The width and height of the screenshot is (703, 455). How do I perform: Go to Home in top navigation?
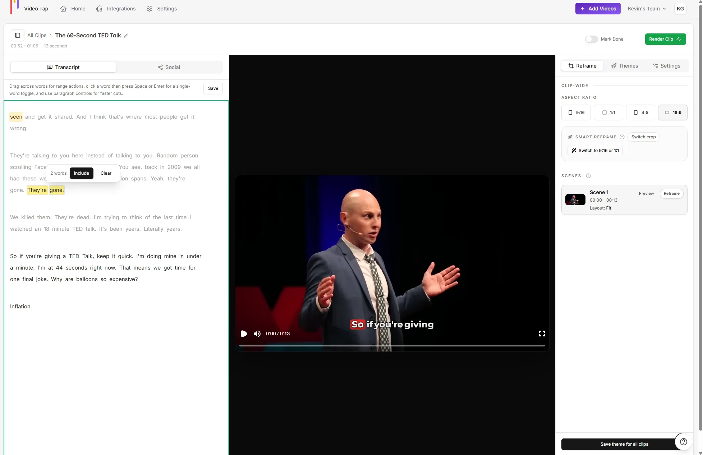pos(73,9)
